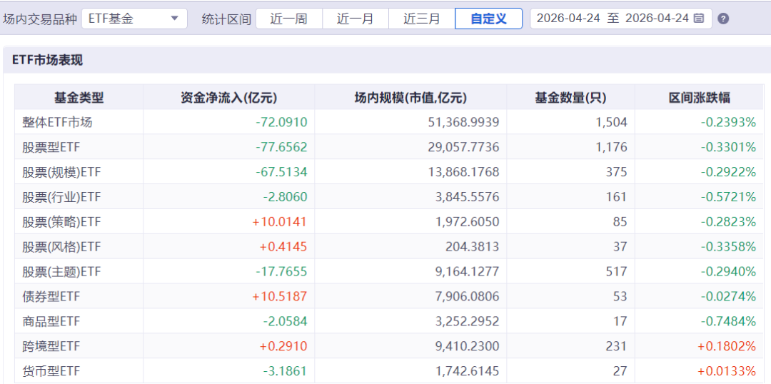Click market size value 13,868.1768
771x384 pixels.
[x=464, y=172]
